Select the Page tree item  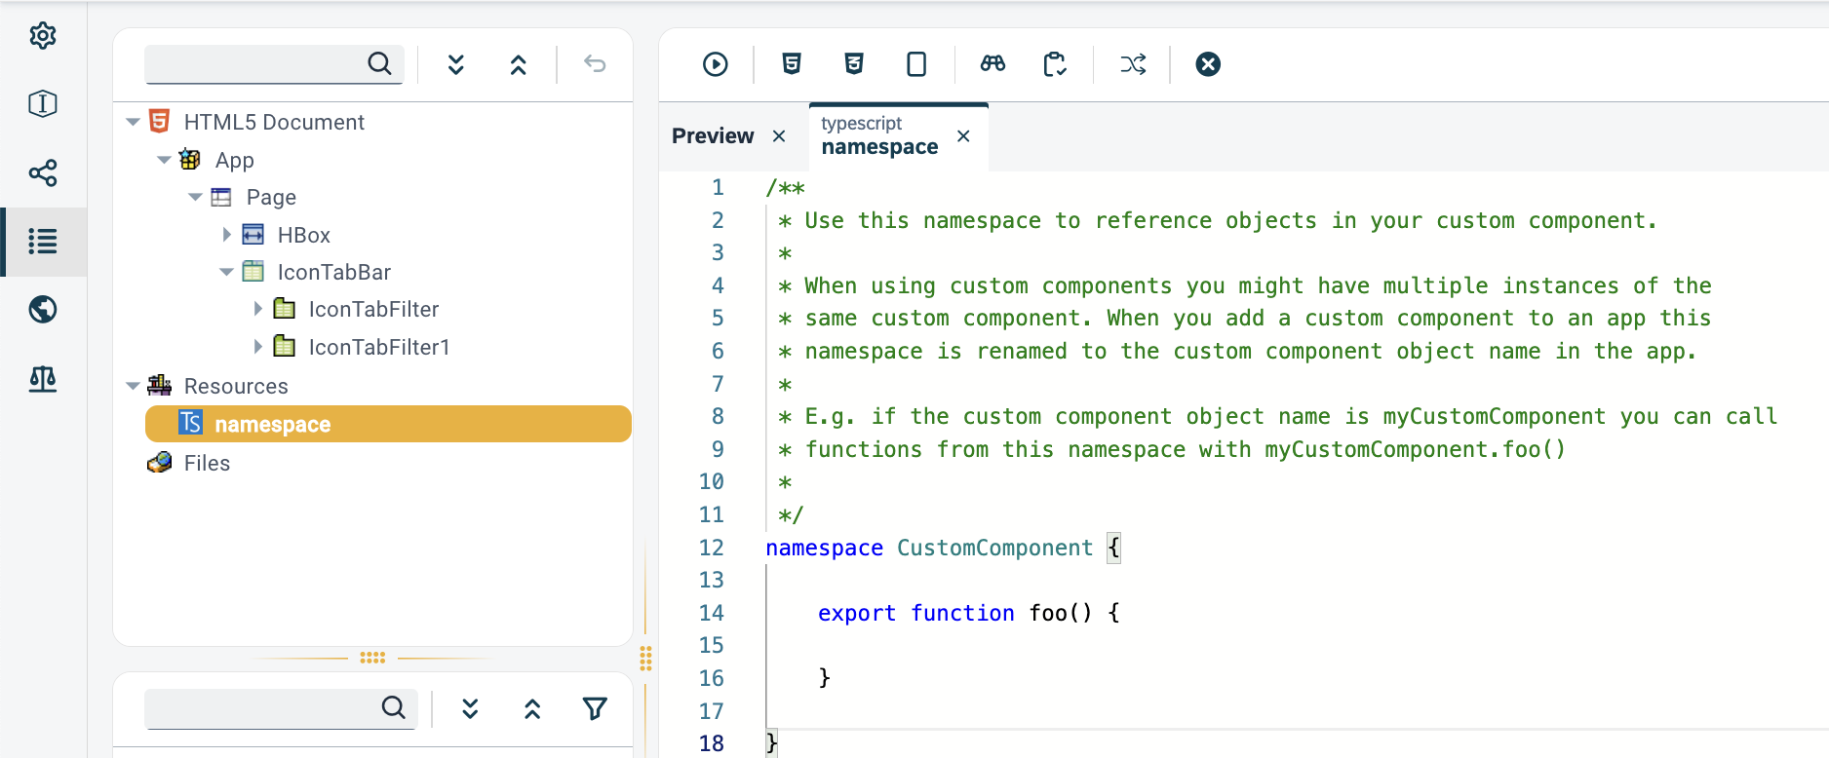click(x=271, y=197)
